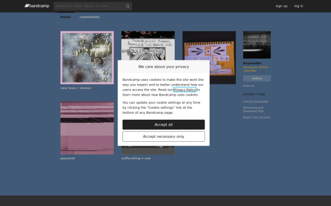This screenshot has height=206, width=331.
Task: Focus the artist, album, or track search field
Action: (x=93, y=6)
